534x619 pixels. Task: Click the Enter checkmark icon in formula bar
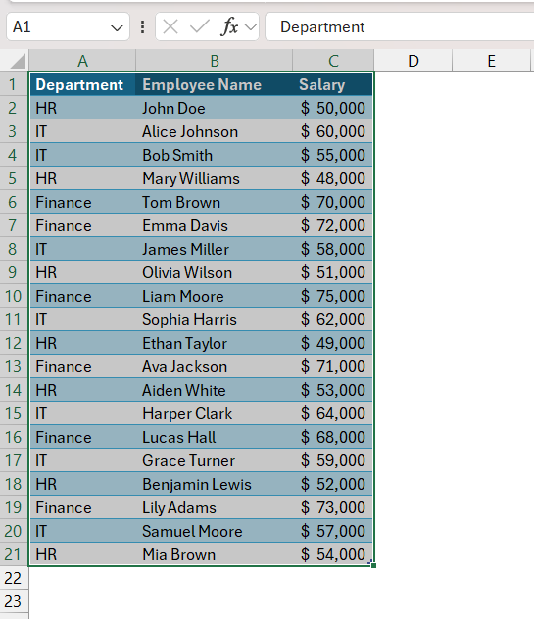coord(200,26)
